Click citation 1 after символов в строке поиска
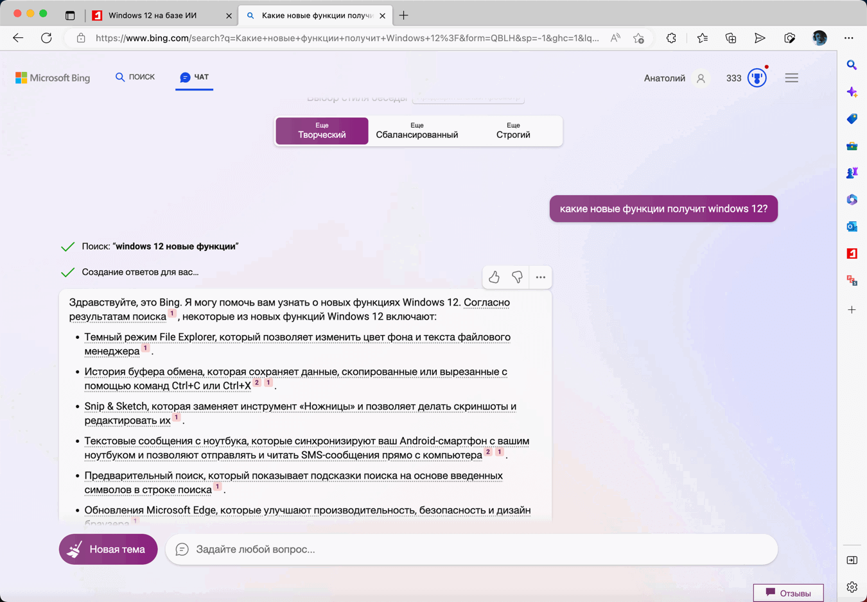This screenshot has width=867, height=602. pos(218,487)
